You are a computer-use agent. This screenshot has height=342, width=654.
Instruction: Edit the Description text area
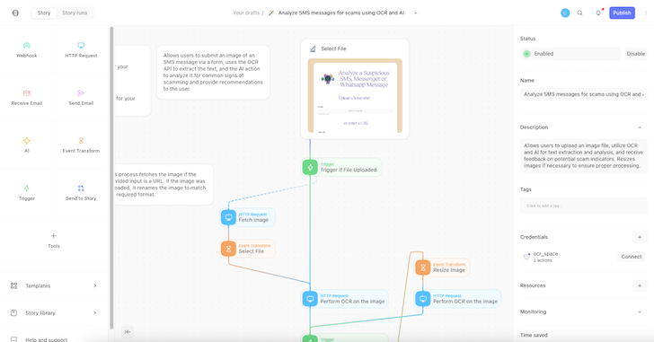pyautogui.click(x=584, y=156)
